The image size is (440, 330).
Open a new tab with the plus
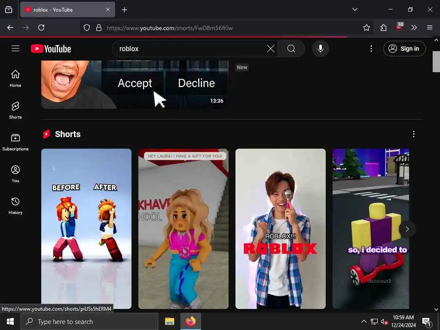[x=124, y=10]
